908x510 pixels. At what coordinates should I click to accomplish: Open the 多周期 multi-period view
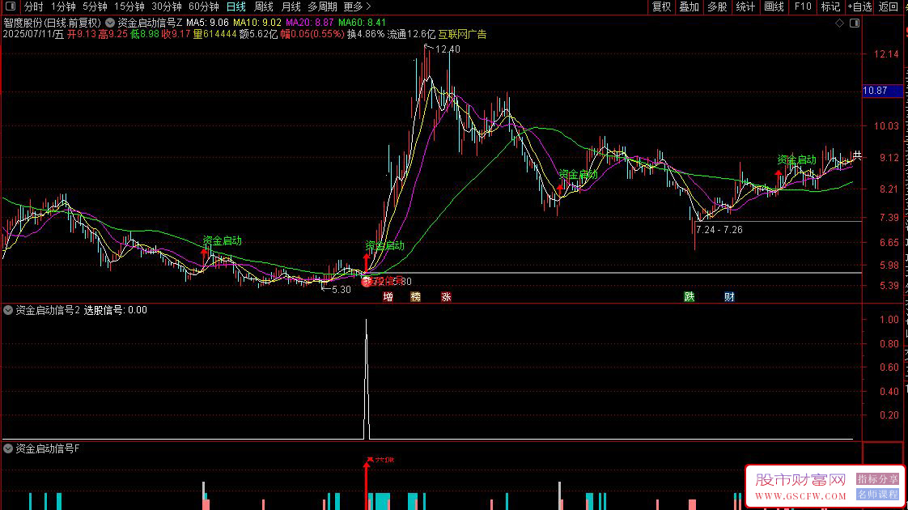pyautogui.click(x=322, y=7)
